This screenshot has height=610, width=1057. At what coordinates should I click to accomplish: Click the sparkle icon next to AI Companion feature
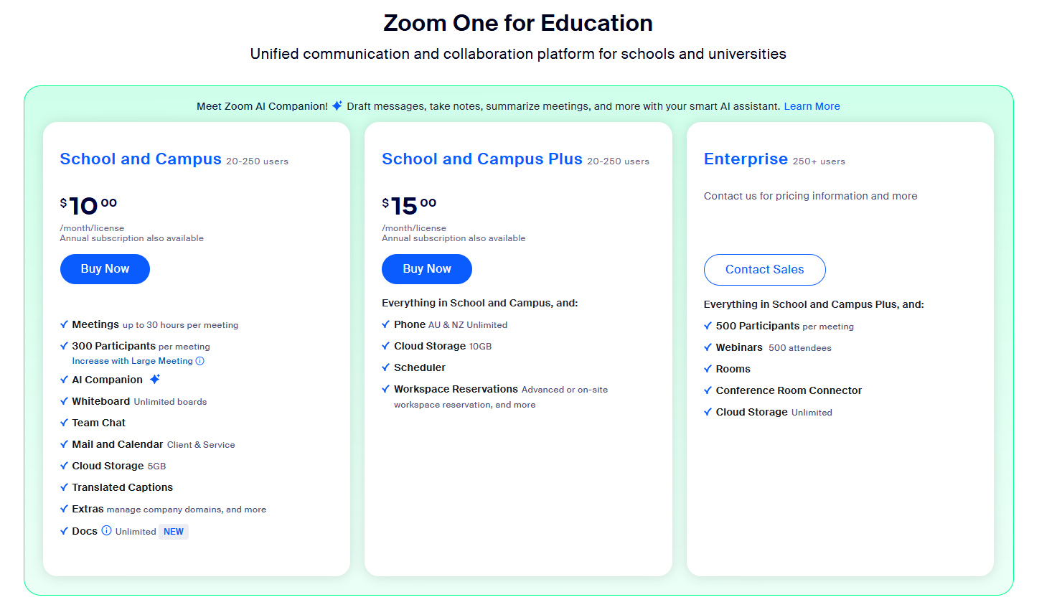pos(155,378)
